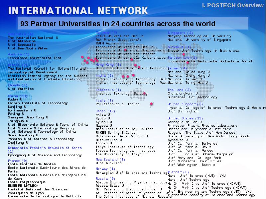Image resolution: width=266 pixels, height=199 pixels.
Task: Select "Freie Universität Berlin" entry
Action: pos(120,36)
